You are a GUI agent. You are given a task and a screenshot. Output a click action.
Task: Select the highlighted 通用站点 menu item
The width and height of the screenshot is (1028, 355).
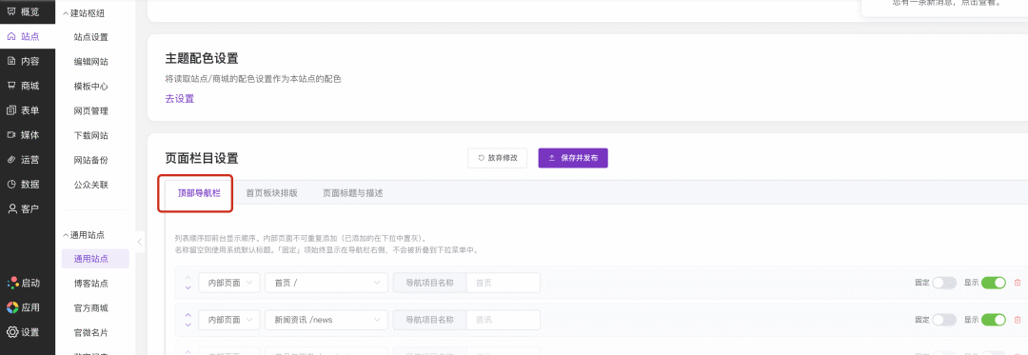[x=95, y=259]
